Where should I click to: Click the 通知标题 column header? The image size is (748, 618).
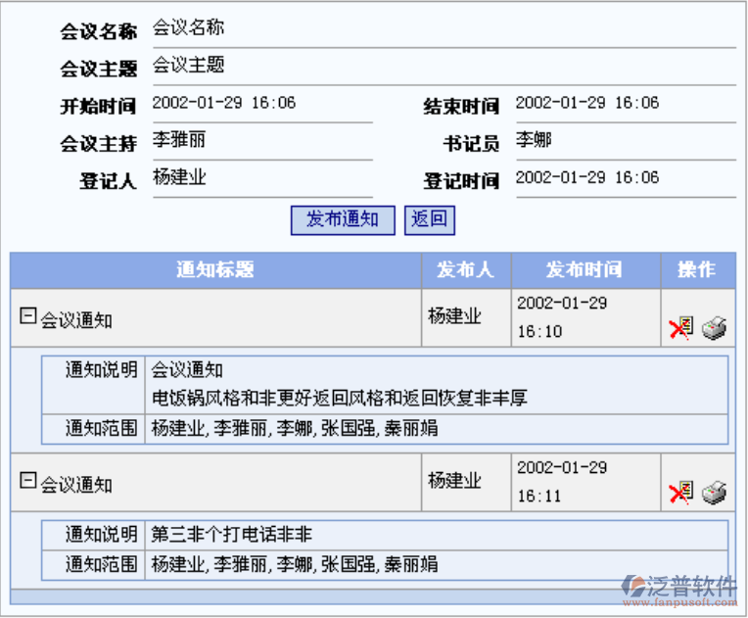(x=215, y=270)
